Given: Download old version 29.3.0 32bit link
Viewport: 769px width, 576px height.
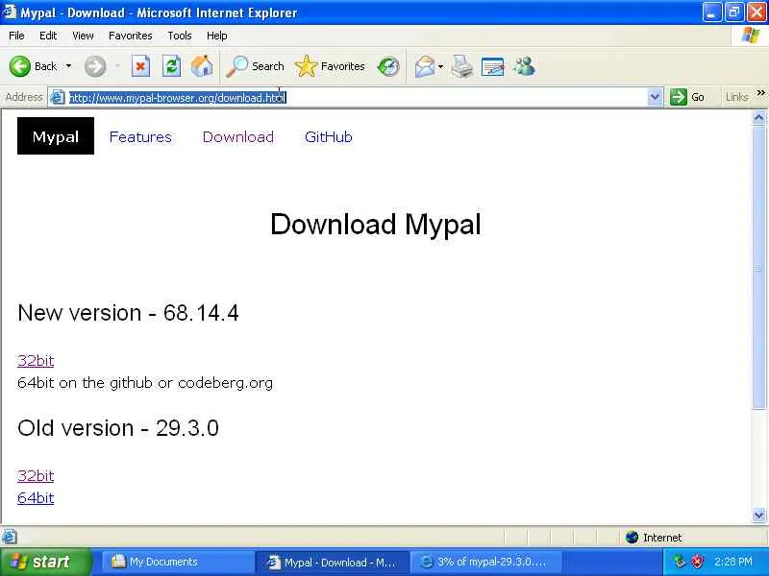Looking at the screenshot, I should point(36,475).
